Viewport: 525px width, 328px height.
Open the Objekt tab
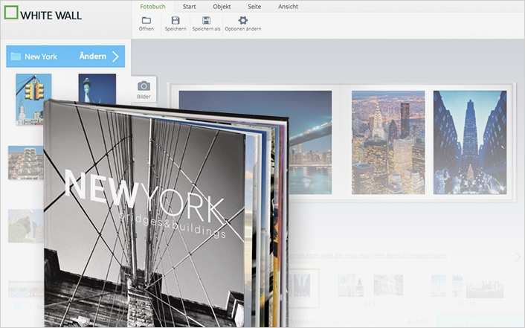(222, 7)
